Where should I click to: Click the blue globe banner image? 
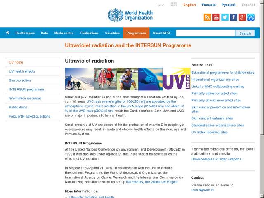(x=150, y=79)
